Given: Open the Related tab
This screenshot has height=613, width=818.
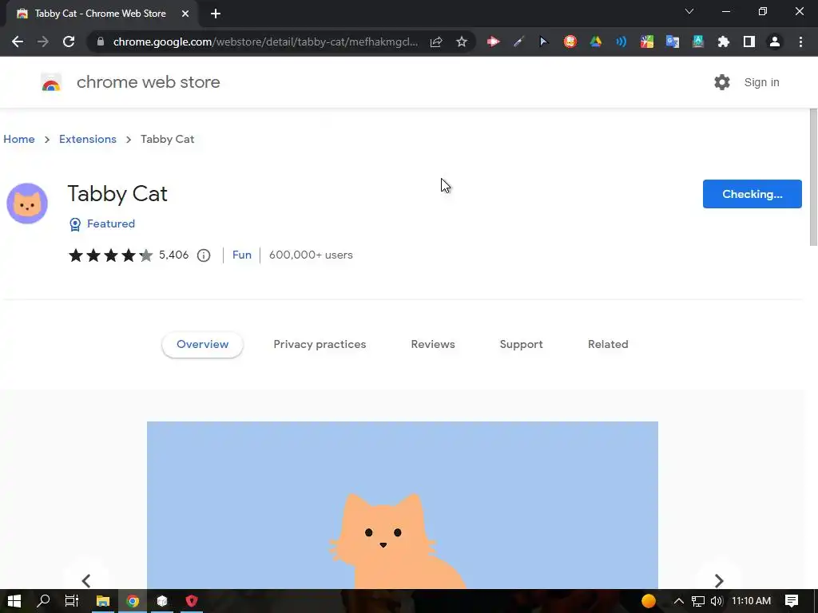Looking at the screenshot, I should pyautogui.click(x=608, y=345).
